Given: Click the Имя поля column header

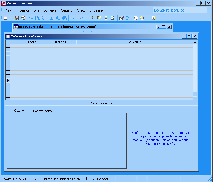Looking at the screenshot, I should (30, 42).
